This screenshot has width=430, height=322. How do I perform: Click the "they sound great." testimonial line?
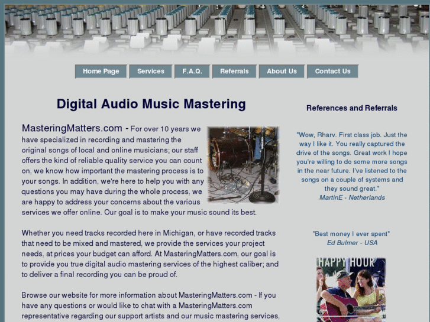tap(352, 188)
